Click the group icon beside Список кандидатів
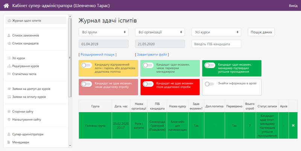This screenshot has height=151, width=301. (9, 43)
